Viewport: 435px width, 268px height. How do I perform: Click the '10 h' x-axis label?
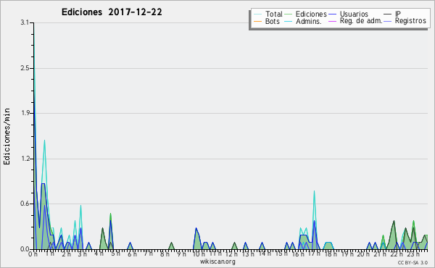(x=199, y=254)
